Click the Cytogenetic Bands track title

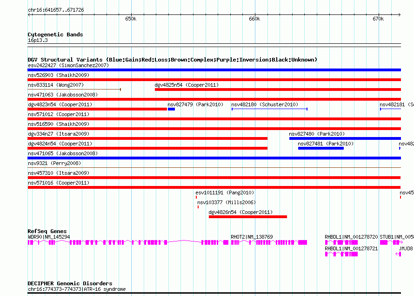coord(55,34)
